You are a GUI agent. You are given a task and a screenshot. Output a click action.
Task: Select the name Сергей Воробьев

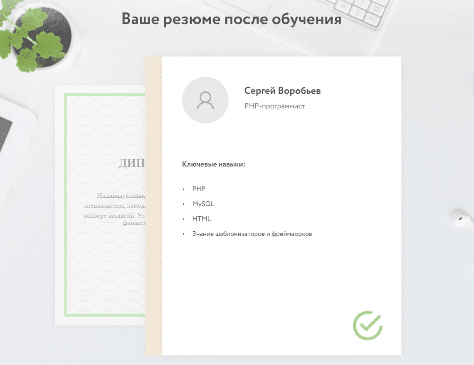(282, 91)
